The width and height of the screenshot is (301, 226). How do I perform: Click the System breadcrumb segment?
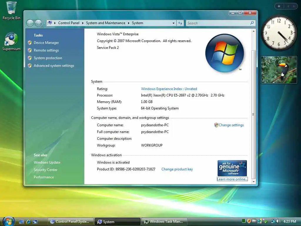(138, 23)
